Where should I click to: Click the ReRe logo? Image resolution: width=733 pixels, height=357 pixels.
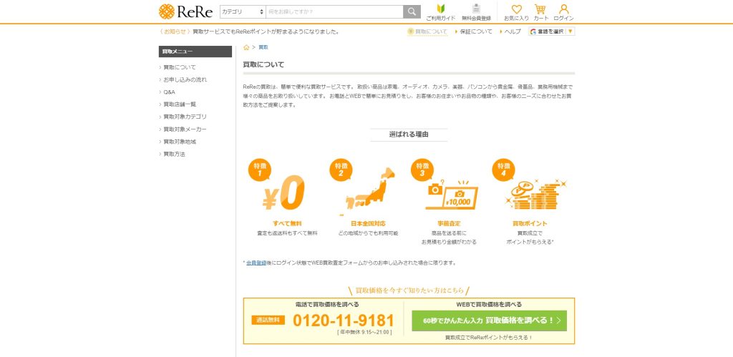tap(185, 11)
